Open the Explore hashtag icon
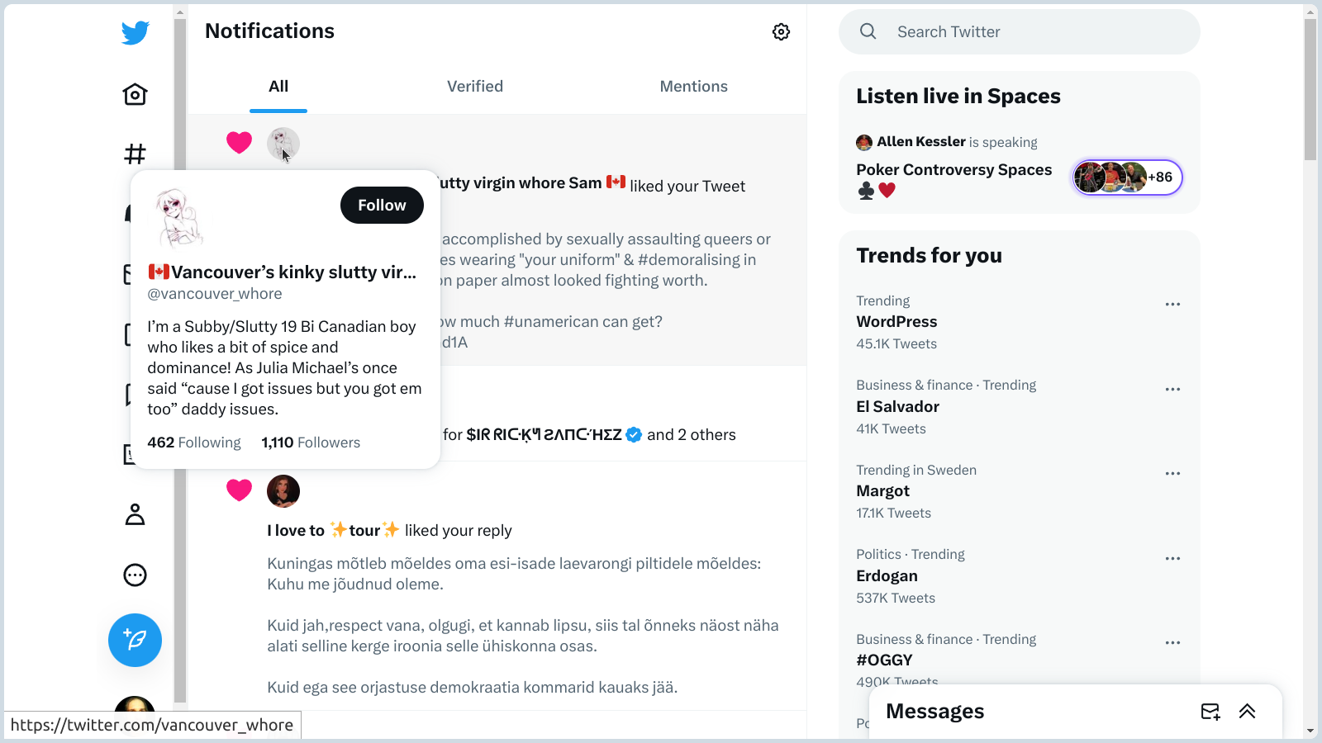The image size is (1322, 743). point(135,154)
